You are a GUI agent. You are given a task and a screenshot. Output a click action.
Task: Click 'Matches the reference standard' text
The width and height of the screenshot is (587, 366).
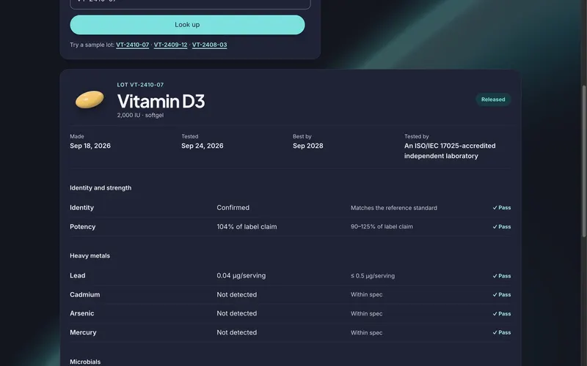(x=394, y=208)
